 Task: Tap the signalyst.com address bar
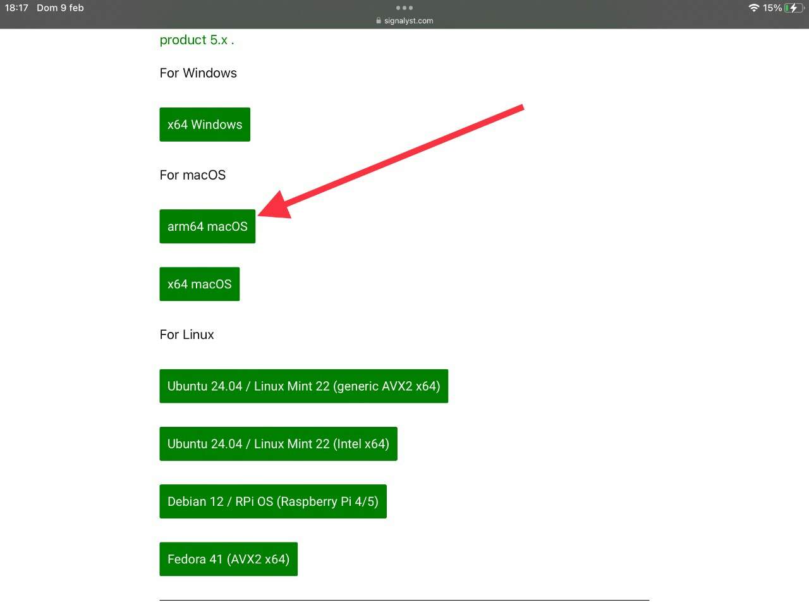pyautogui.click(x=404, y=21)
